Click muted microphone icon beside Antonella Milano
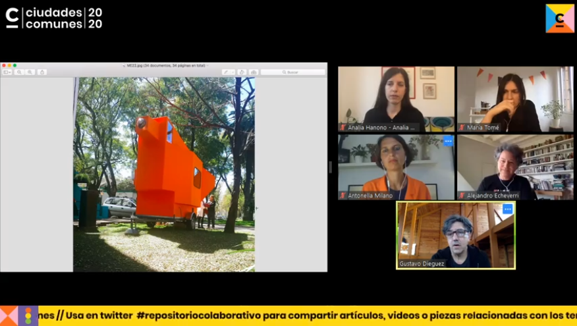This screenshot has height=326, width=577. pos(343,196)
